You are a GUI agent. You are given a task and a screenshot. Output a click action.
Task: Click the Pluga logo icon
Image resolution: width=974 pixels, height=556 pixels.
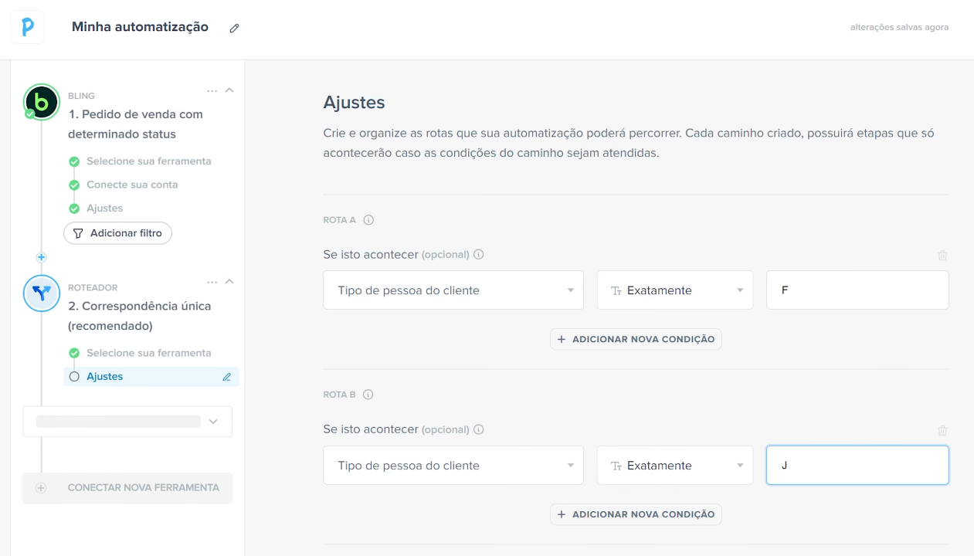click(27, 27)
